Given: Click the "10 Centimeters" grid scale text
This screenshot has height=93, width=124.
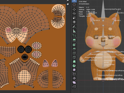Looking at the screenshot, I should pos(84,4).
